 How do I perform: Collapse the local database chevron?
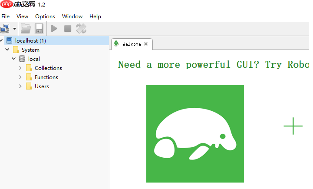(13, 59)
